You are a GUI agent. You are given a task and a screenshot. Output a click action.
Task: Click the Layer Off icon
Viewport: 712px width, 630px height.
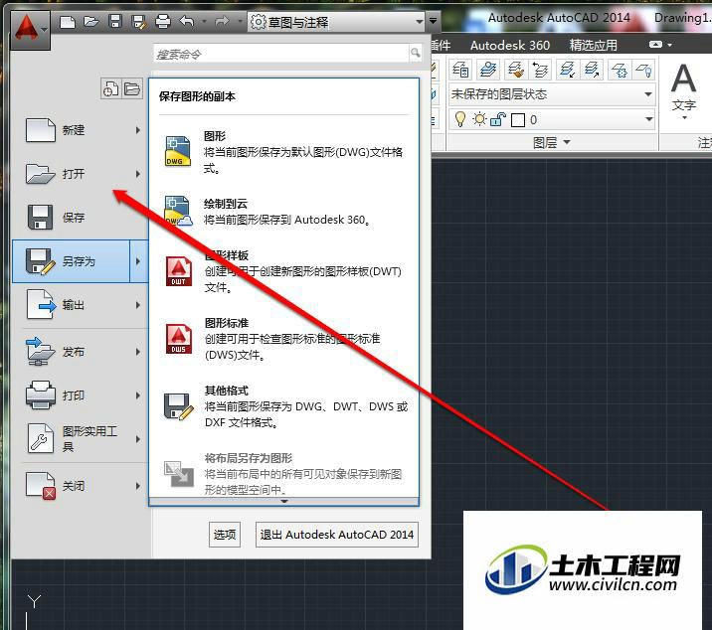[644, 70]
